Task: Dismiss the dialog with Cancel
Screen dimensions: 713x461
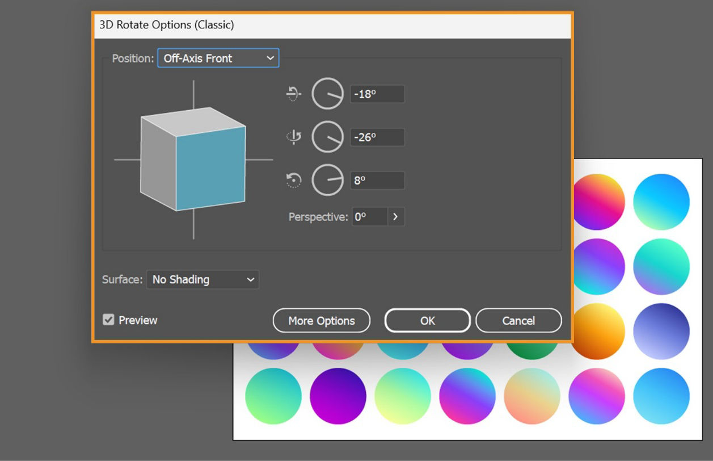Action: [518, 320]
